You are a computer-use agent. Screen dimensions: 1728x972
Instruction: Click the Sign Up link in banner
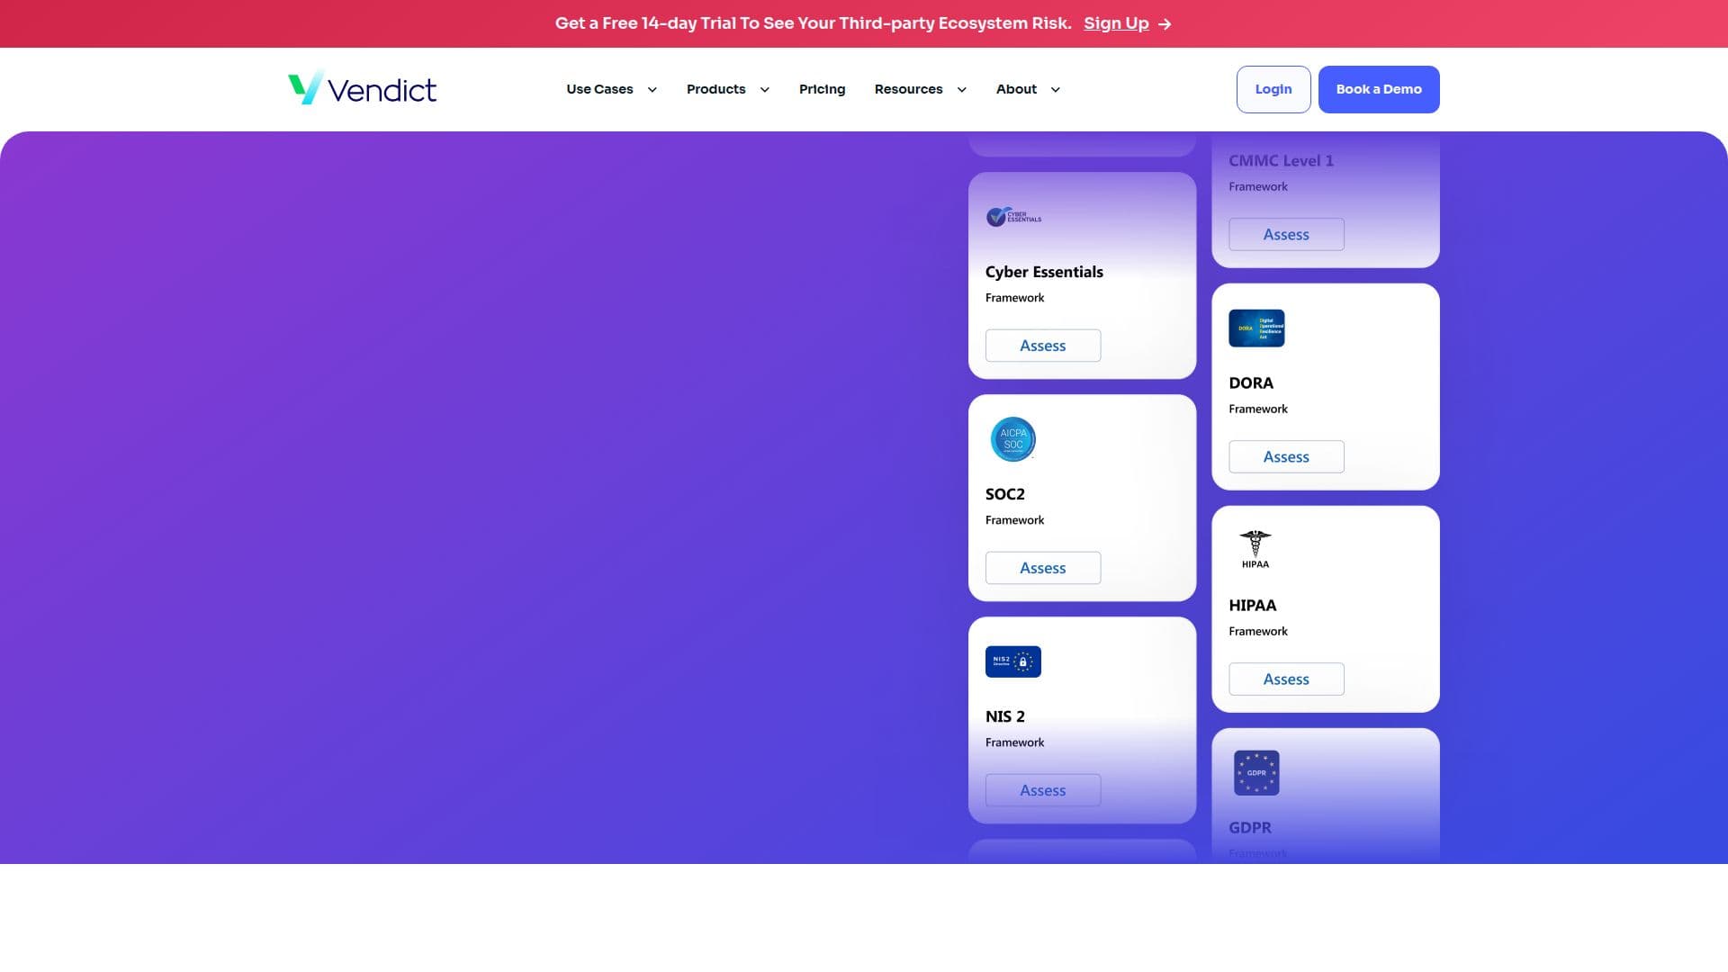[1116, 23]
